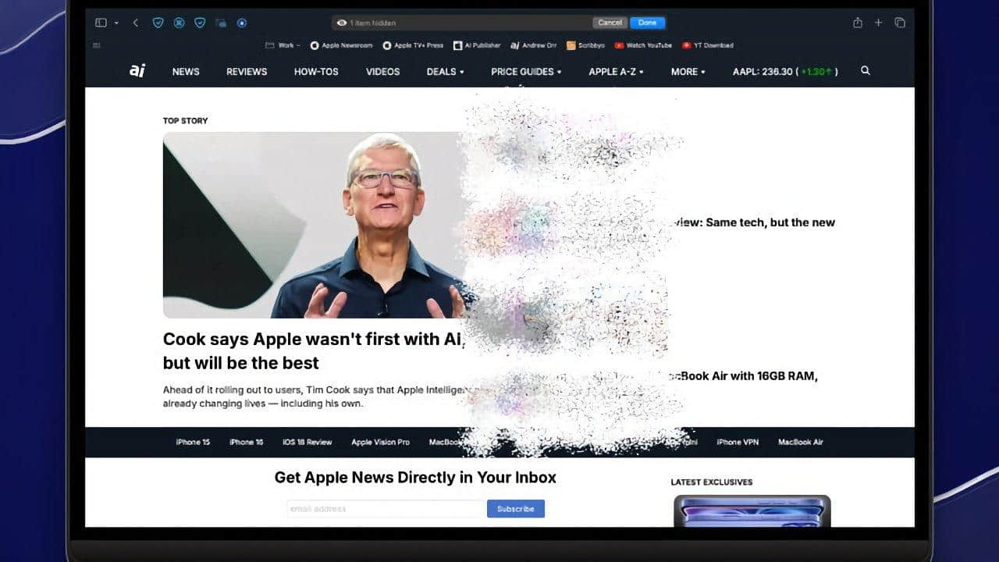Expand the PRICE GUIDES dropdown menu
Screen dimensions: 999x562
526,72
